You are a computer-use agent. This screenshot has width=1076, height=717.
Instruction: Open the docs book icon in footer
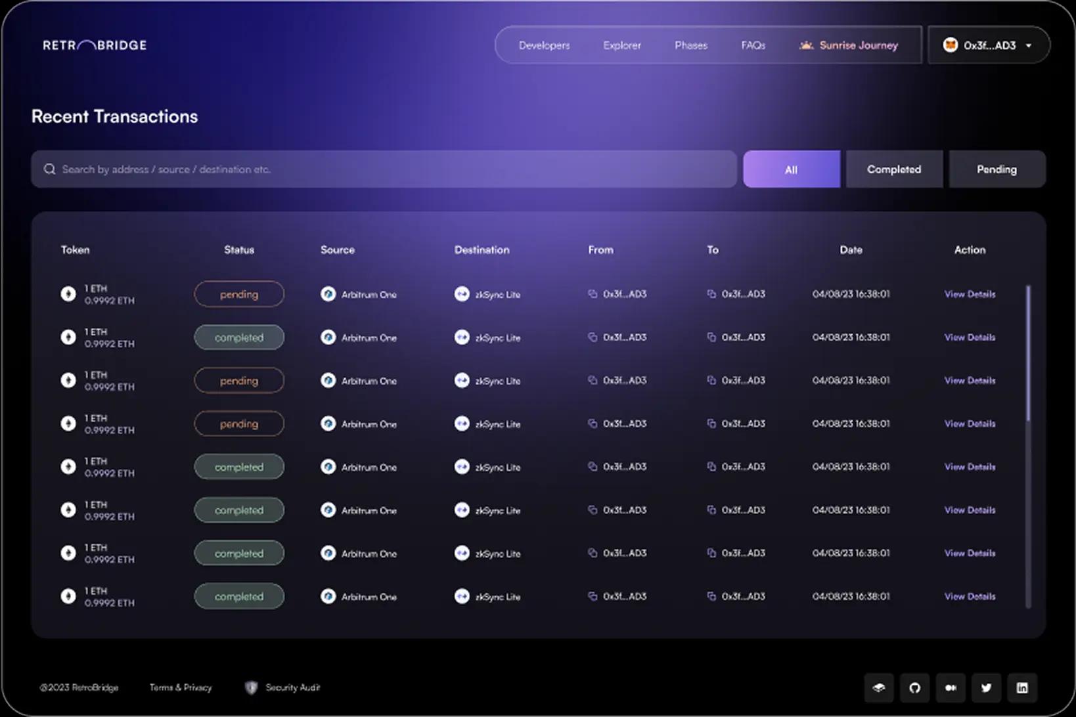pyautogui.click(x=879, y=688)
